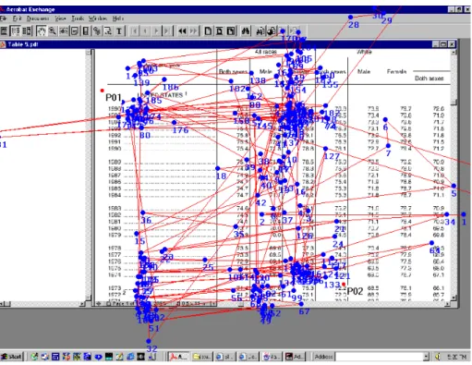The height and width of the screenshot is (365, 472).
Task: Click the folder window taskbar button
Action: pyautogui.click(x=201, y=357)
